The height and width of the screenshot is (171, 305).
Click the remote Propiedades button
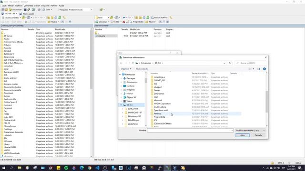137,22
